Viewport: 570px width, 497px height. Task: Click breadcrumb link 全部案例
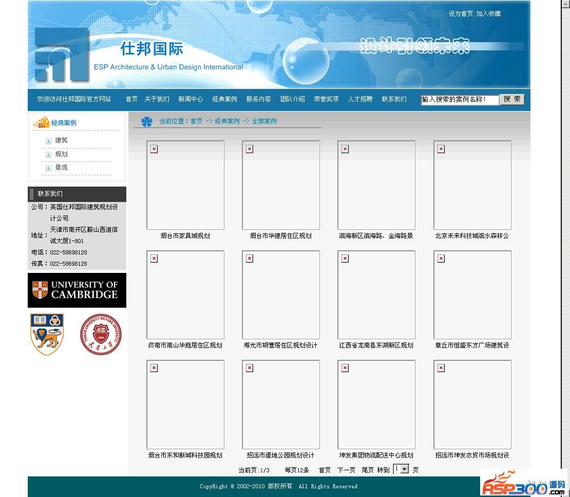264,121
